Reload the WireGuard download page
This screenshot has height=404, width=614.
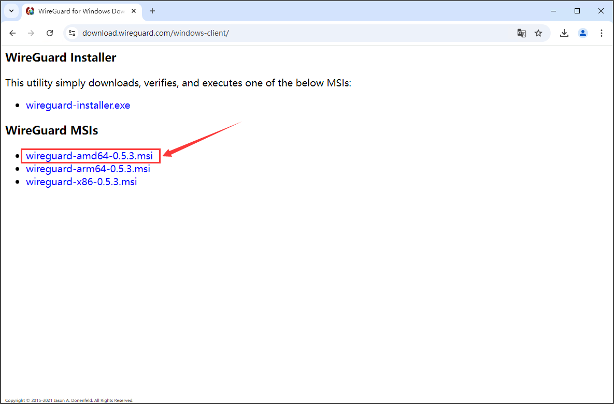click(50, 33)
